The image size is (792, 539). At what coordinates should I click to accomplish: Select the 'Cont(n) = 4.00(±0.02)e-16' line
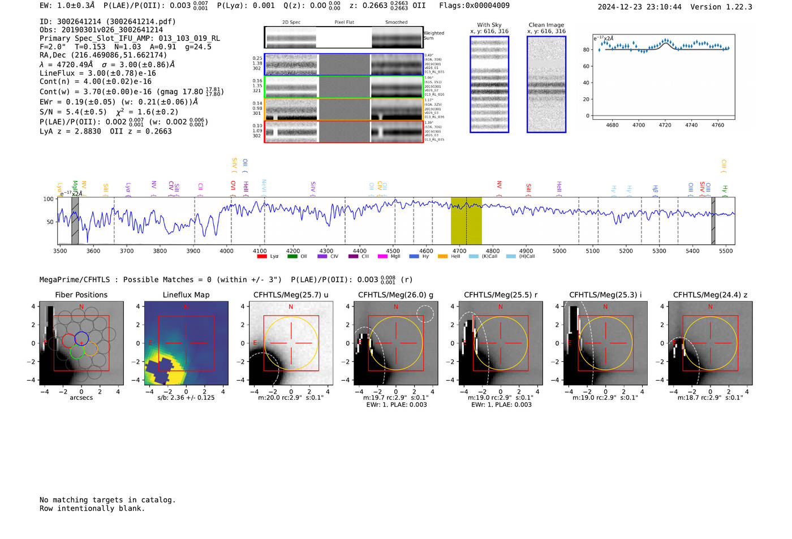(x=96, y=82)
